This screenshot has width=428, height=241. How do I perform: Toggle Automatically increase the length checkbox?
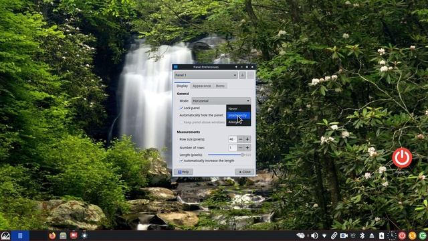coord(181,161)
